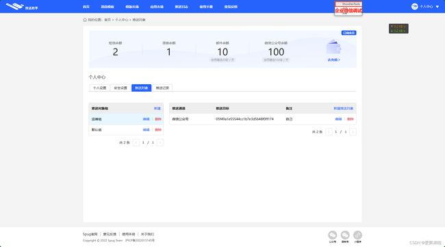Edit the 微信公众号 push target row
The width and height of the screenshot is (445, 247).
(338, 119)
